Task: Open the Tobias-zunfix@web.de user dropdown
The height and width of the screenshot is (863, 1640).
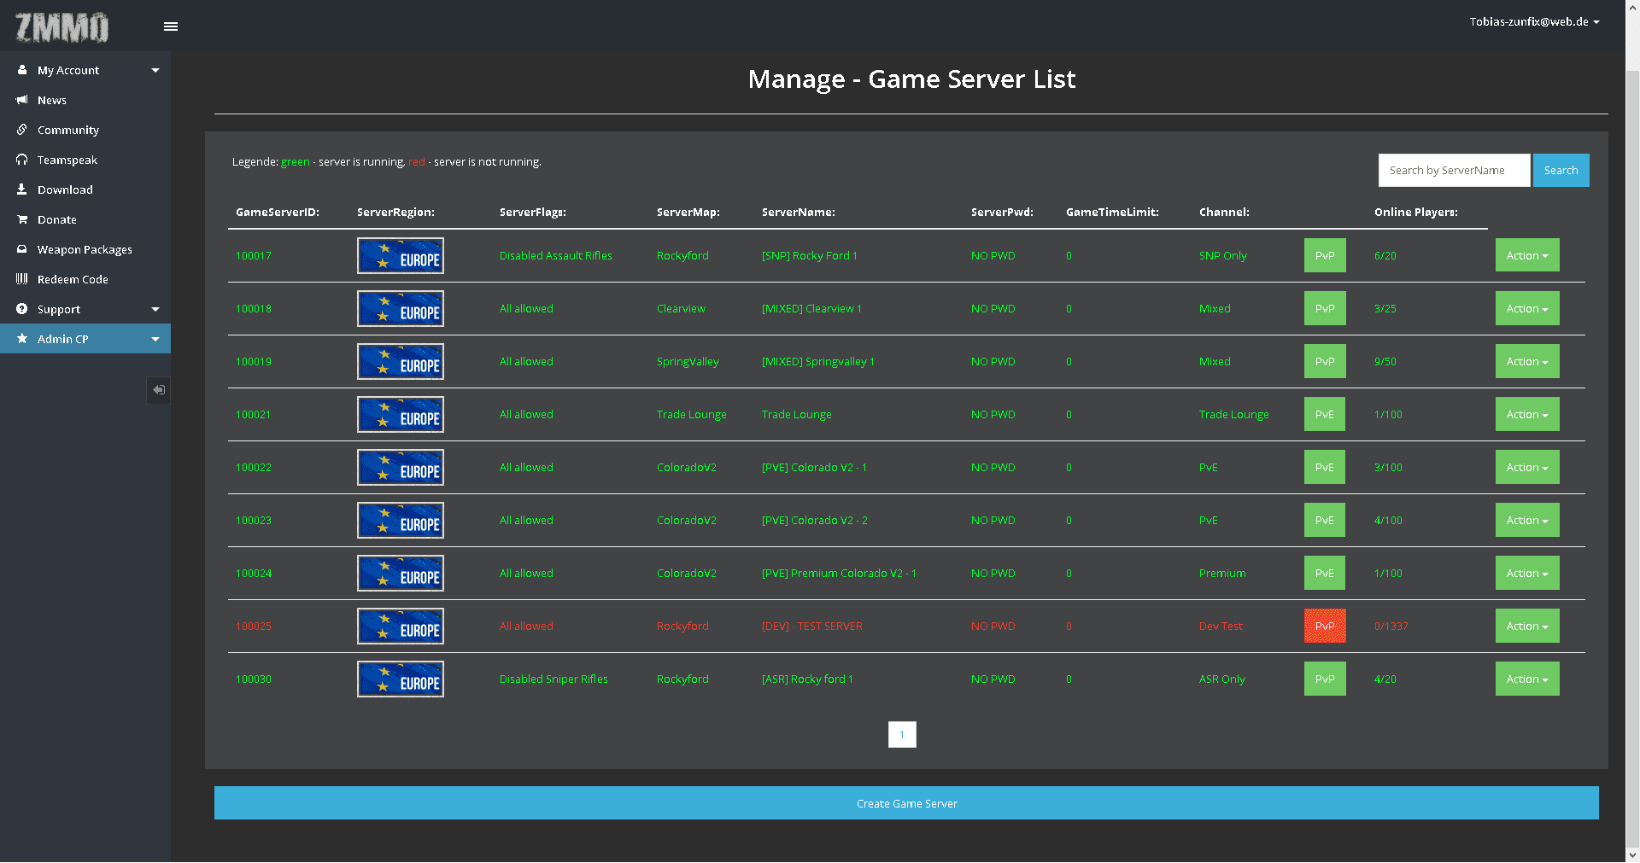Action: tap(1534, 21)
